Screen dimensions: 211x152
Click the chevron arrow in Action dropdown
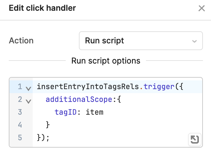[194, 41]
